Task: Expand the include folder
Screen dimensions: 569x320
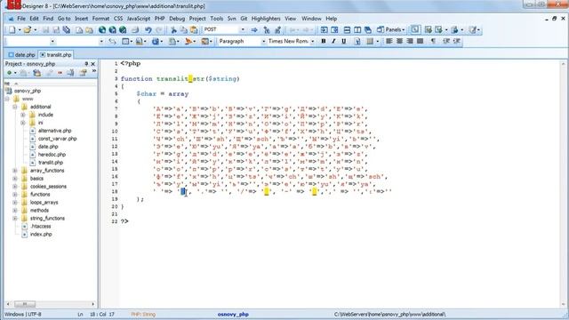Action: [23, 115]
